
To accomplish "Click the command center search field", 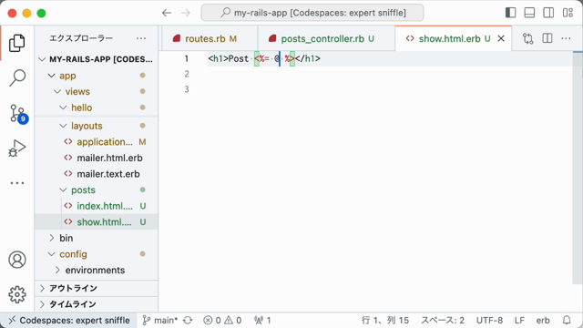I will (x=312, y=13).
